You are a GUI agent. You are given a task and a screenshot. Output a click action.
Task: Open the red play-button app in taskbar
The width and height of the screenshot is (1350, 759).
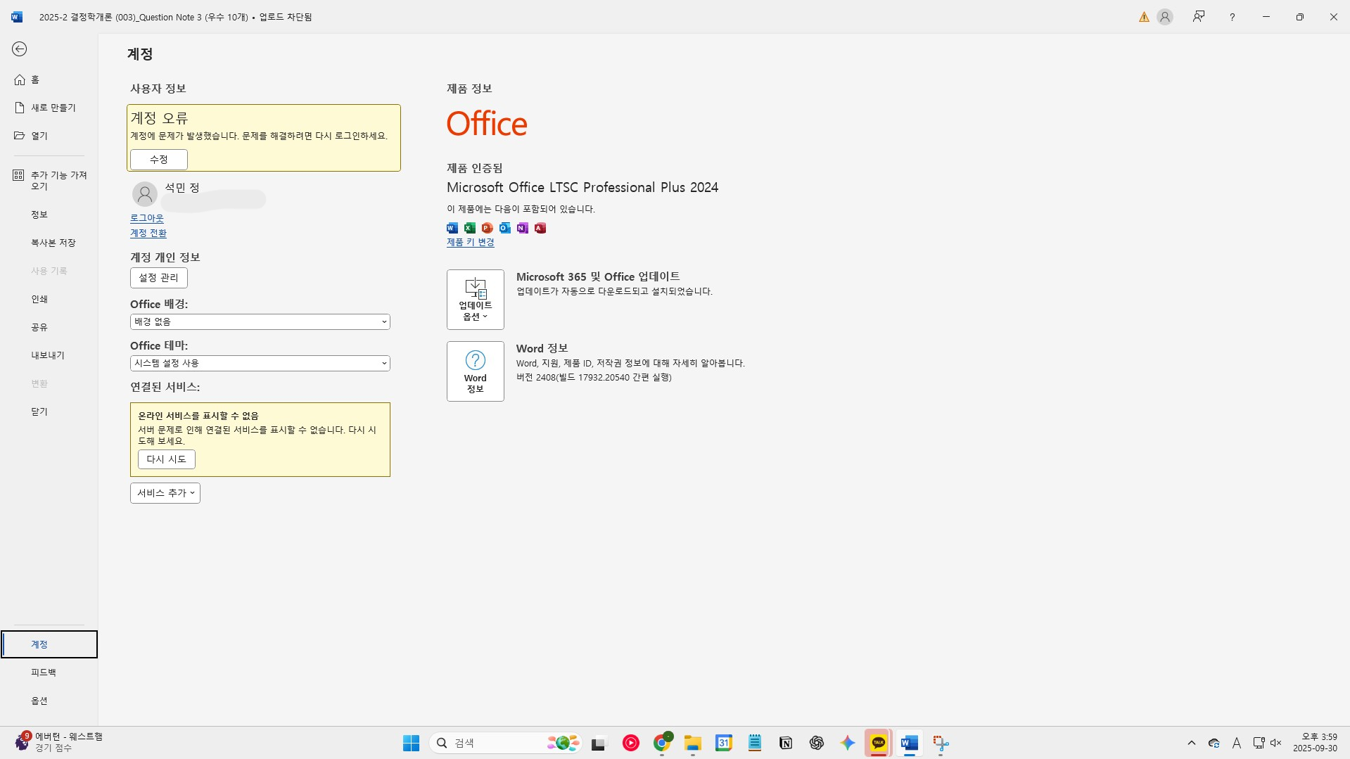coord(631,743)
